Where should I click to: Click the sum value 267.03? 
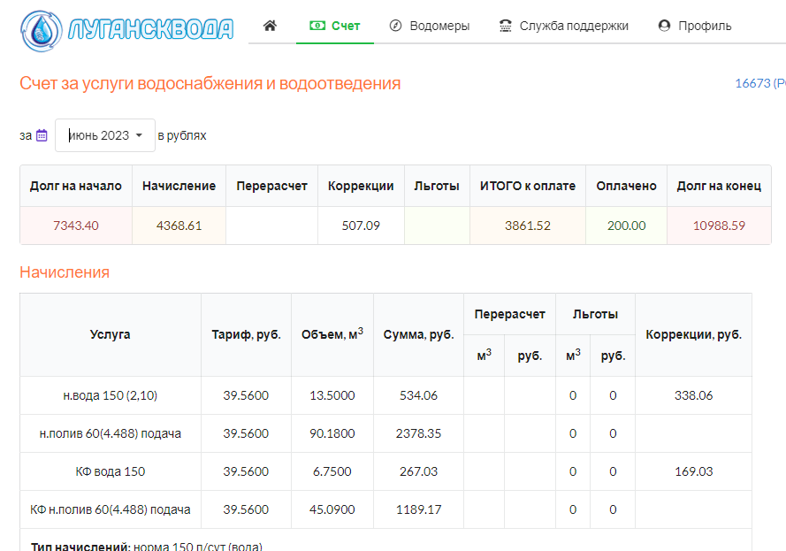point(418,471)
